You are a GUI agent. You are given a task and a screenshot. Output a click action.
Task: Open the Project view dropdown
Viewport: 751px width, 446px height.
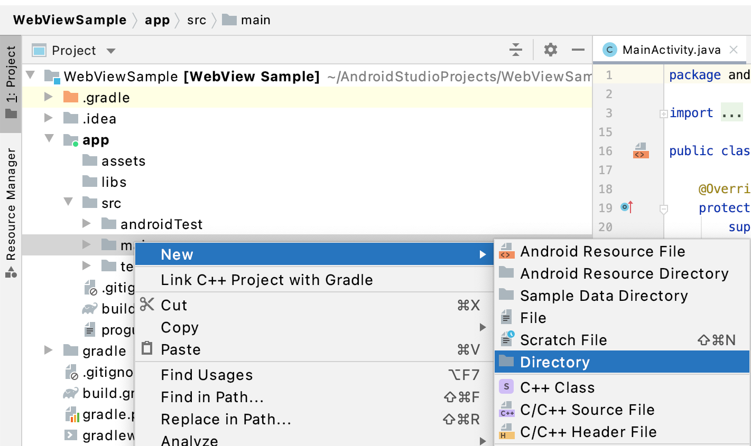point(110,50)
